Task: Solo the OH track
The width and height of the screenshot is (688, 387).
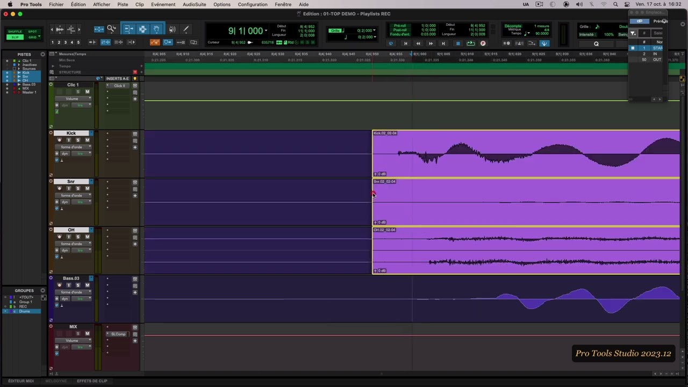Action: click(78, 237)
